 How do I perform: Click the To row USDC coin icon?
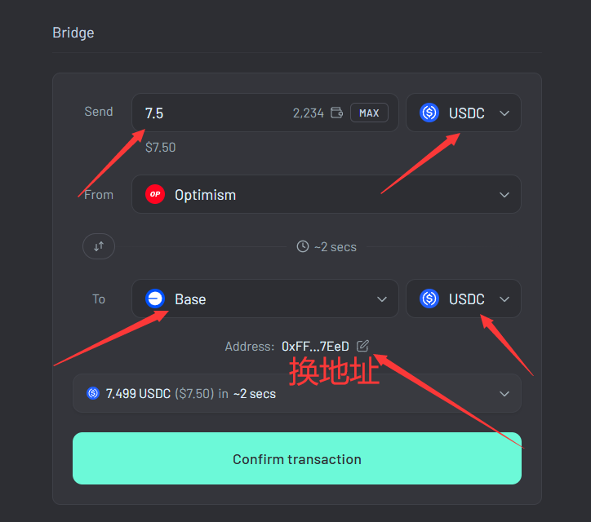pyautogui.click(x=429, y=299)
